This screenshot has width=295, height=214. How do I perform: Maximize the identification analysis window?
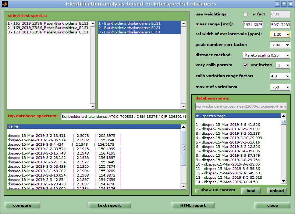click(284, 4)
